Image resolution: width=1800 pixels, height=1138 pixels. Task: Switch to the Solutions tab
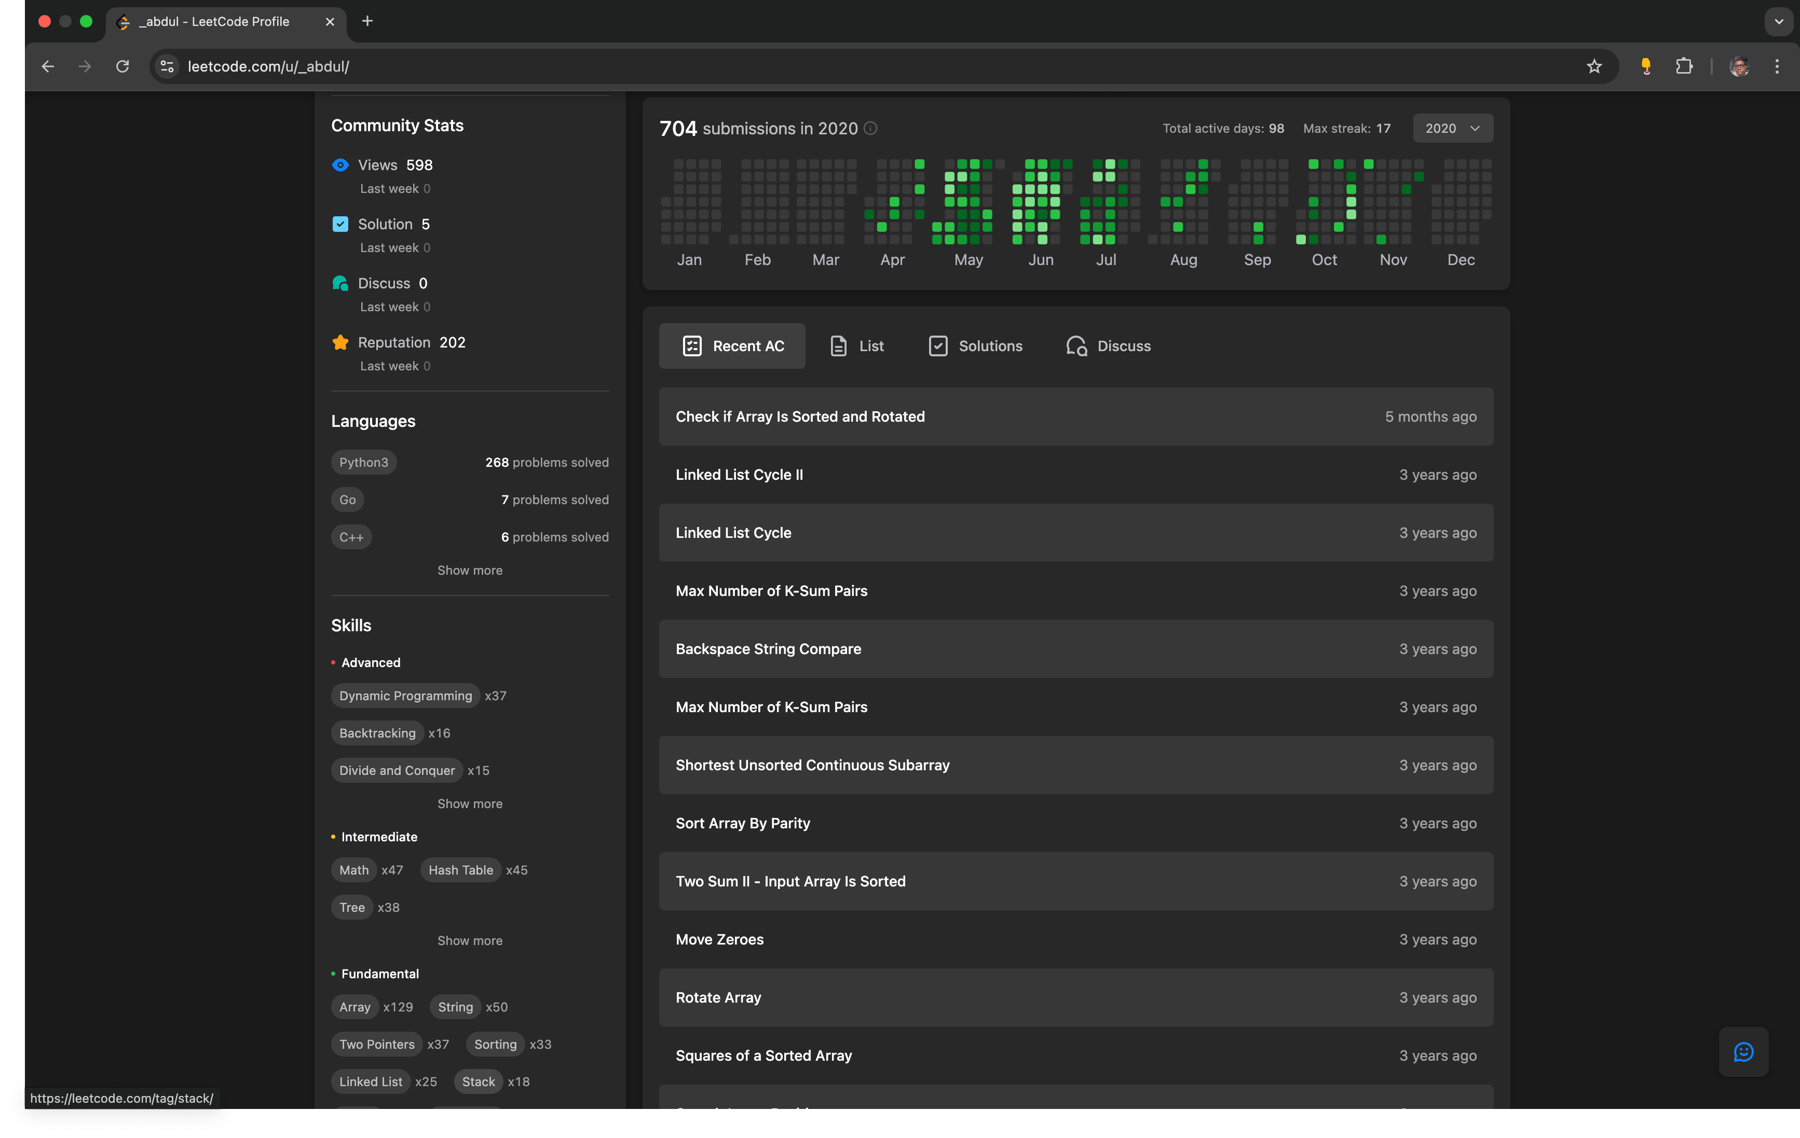(x=975, y=346)
